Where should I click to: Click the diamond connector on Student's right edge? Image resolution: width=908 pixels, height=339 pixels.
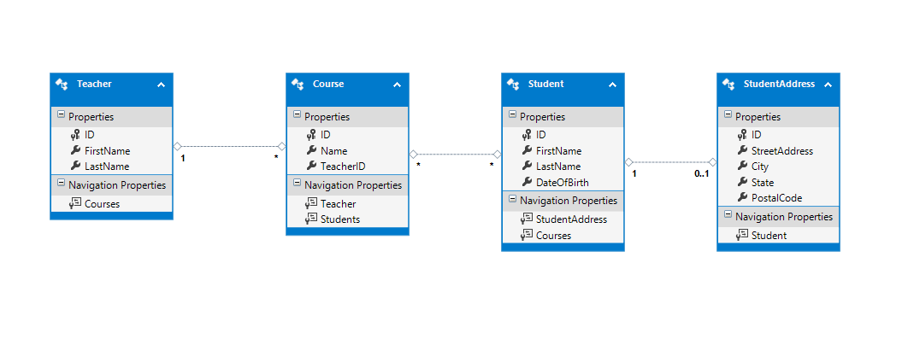(629, 162)
